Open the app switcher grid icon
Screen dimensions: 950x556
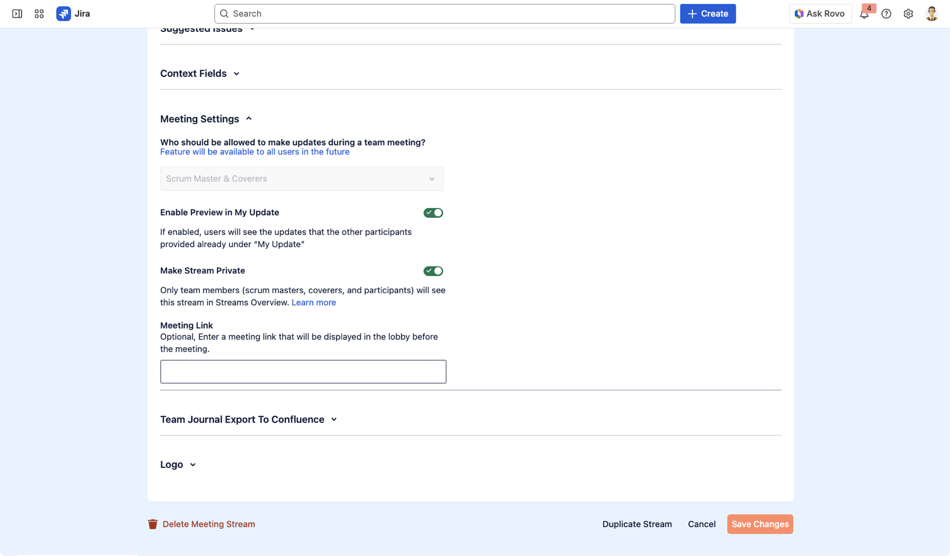(x=39, y=14)
